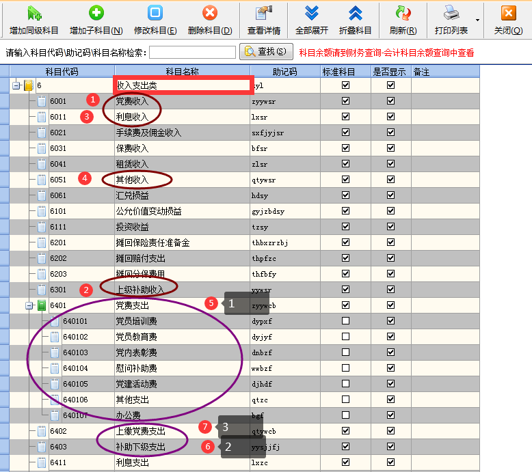The height and width of the screenshot is (472, 532).
Task: Toggle 标准科目 checkbox for 收入支出类 row
Action: coord(345,85)
